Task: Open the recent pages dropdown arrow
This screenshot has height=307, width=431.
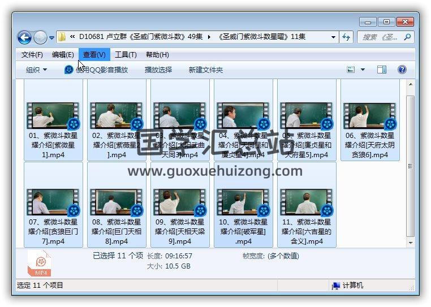Action: click(x=52, y=38)
